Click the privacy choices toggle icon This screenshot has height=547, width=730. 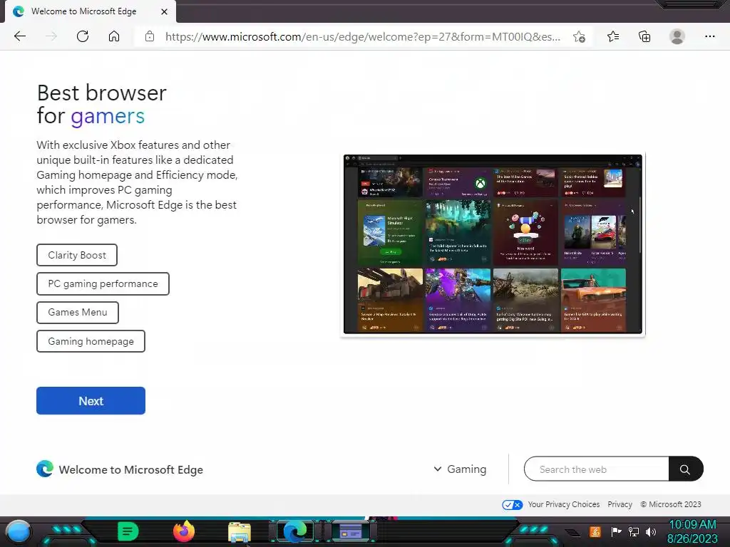[x=512, y=505]
